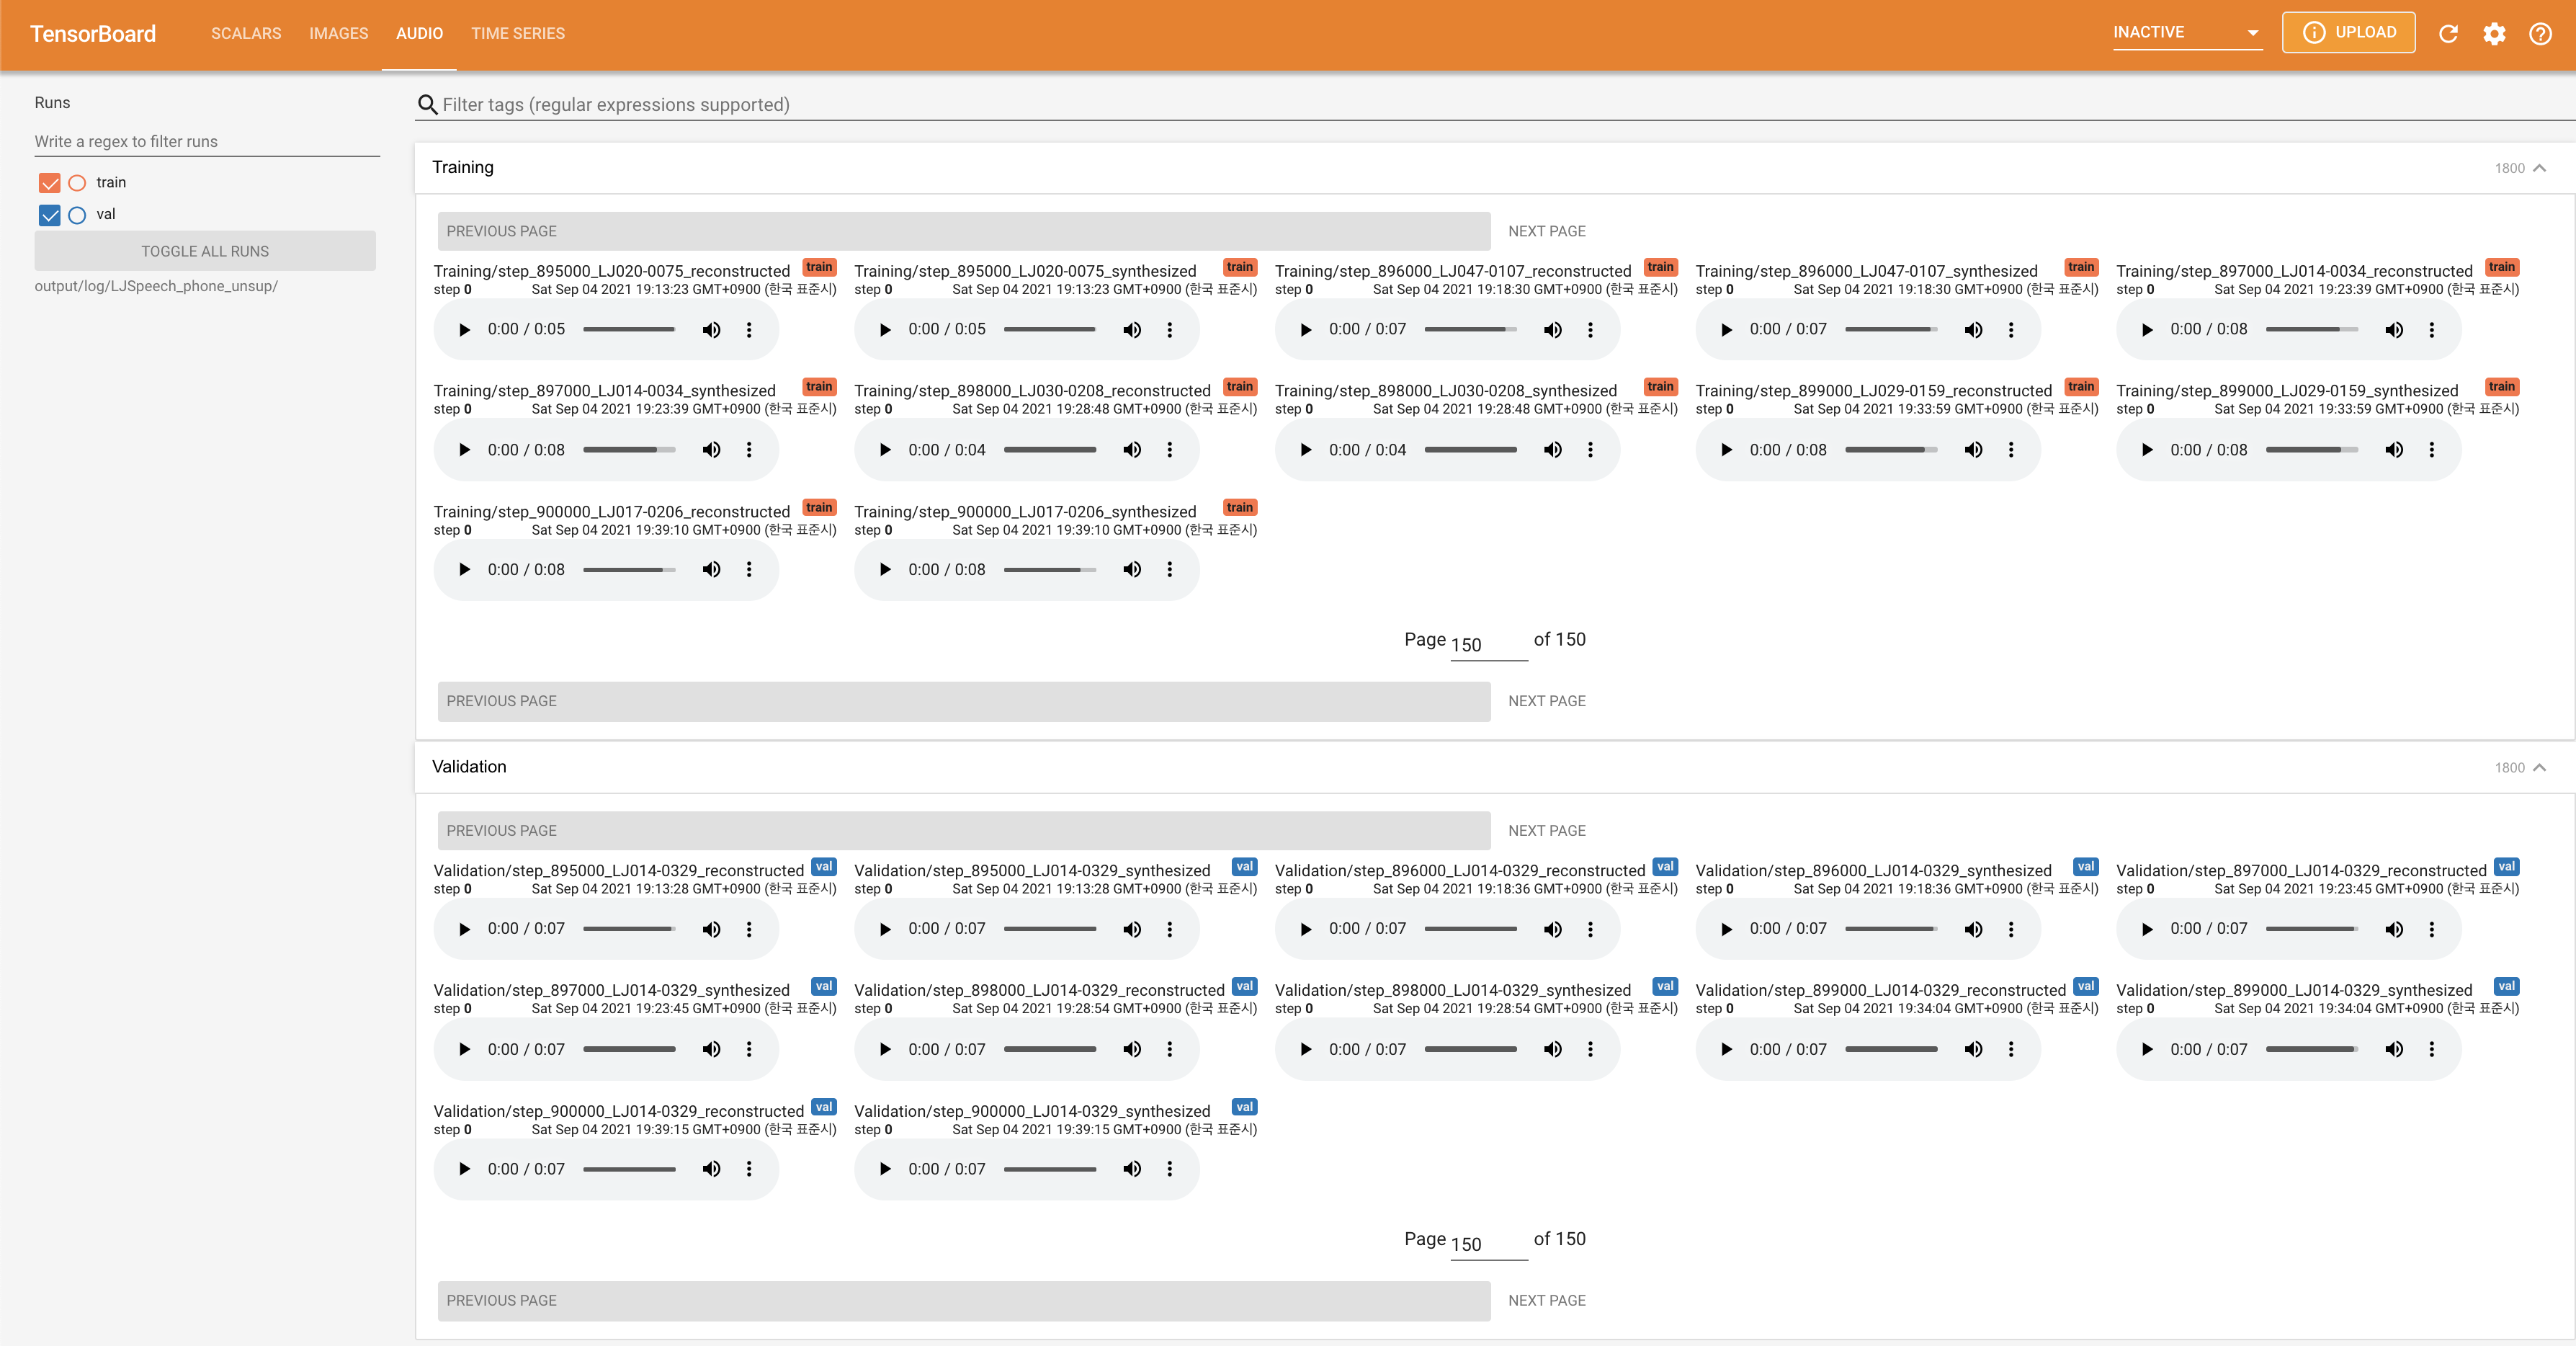This screenshot has height=1346, width=2576.
Task: Click the UPLOAD button
Action: 2348,32
